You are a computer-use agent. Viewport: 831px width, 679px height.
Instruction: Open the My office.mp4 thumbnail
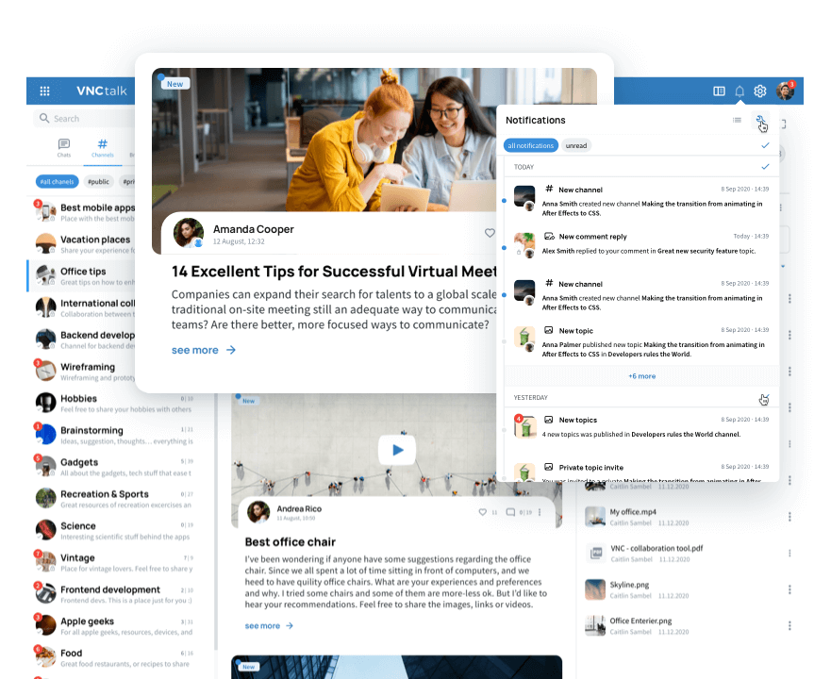click(x=595, y=516)
